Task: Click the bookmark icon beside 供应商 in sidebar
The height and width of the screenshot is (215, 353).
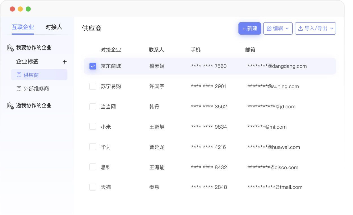Action: [x=19, y=75]
